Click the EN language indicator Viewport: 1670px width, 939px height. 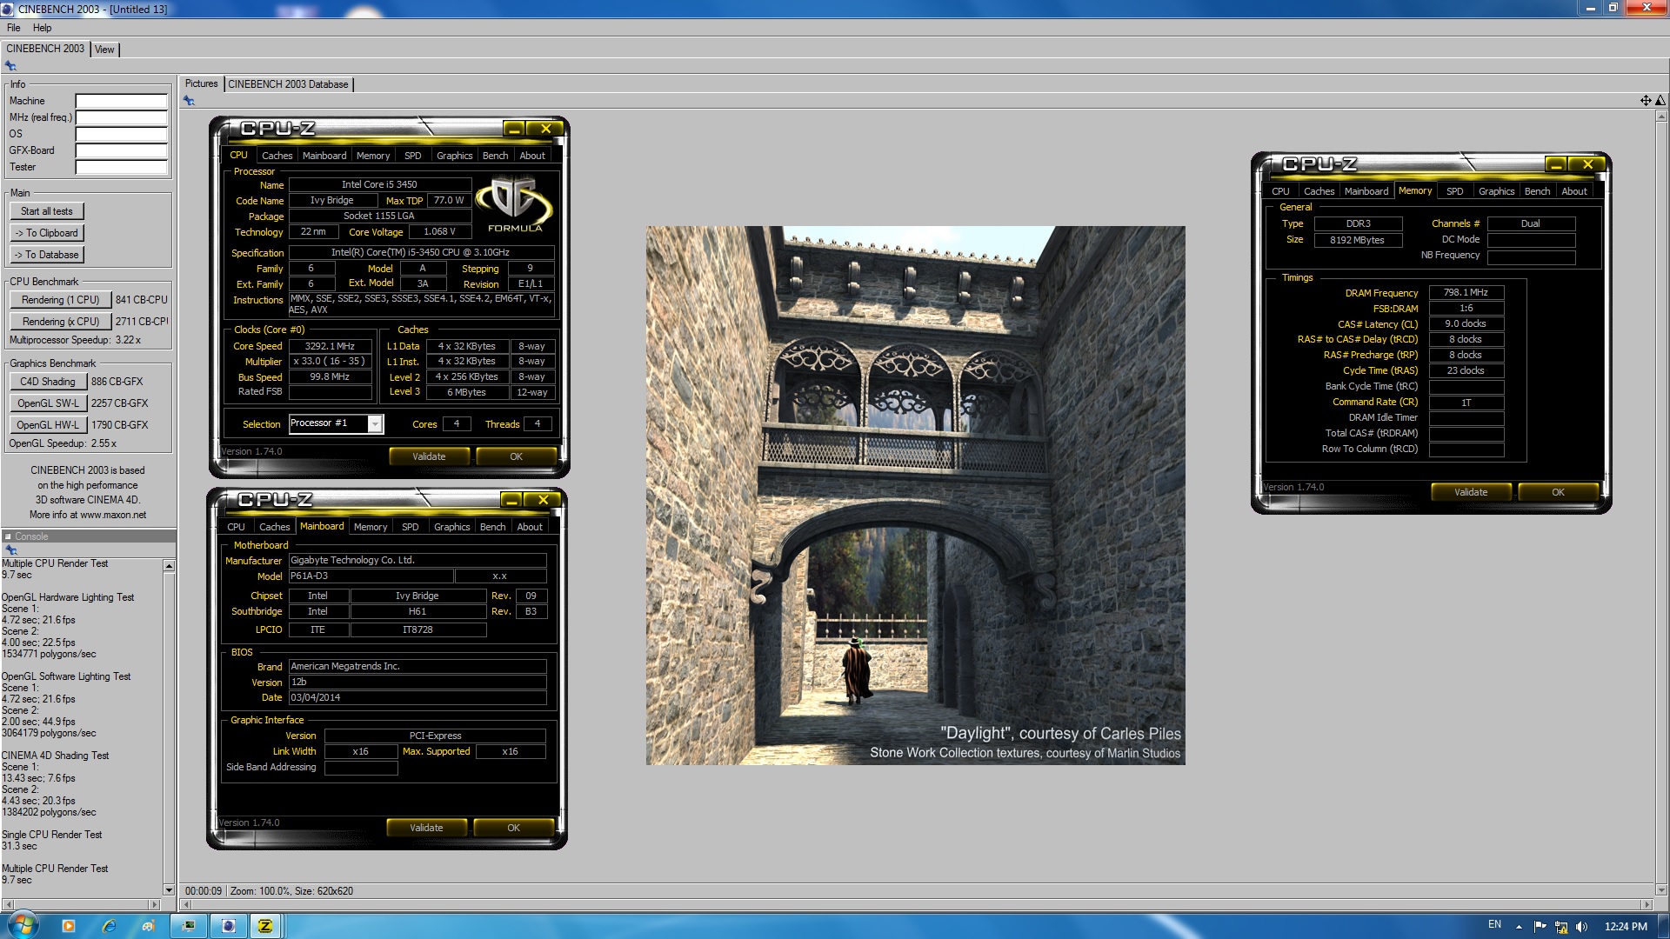pyautogui.click(x=1494, y=925)
